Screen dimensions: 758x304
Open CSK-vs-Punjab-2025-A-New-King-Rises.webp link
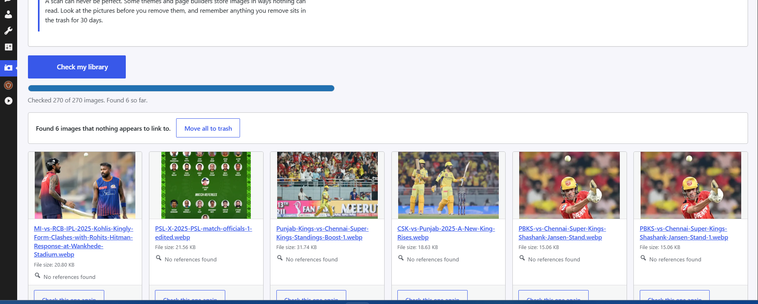click(x=446, y=233)
